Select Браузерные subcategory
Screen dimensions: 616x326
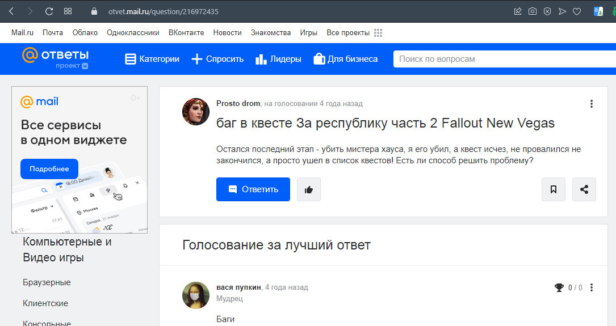pyautogui.click(x=47, y=282)
